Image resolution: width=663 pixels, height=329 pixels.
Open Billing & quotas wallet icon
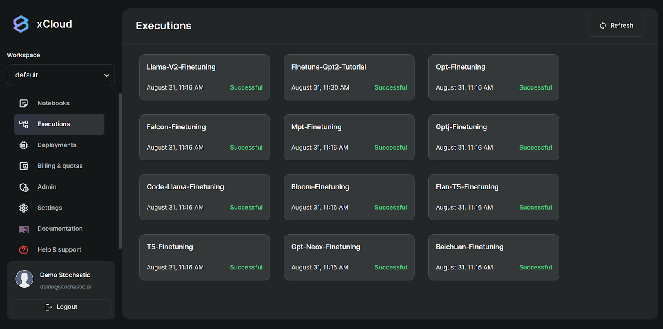point(24,166)
